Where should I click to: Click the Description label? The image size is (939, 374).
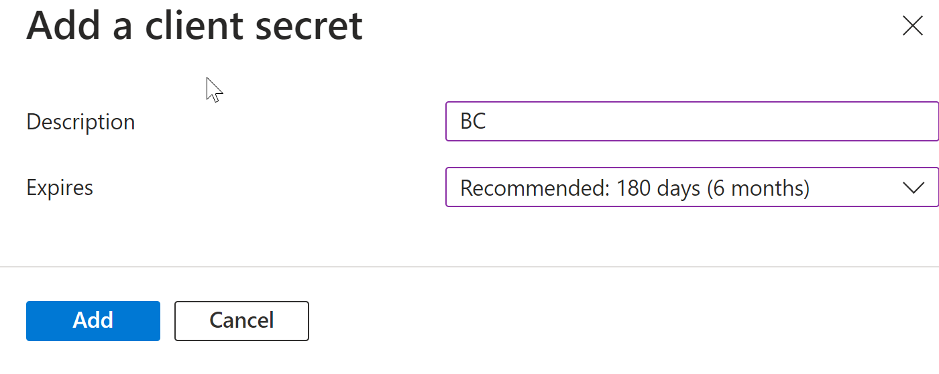80,122
